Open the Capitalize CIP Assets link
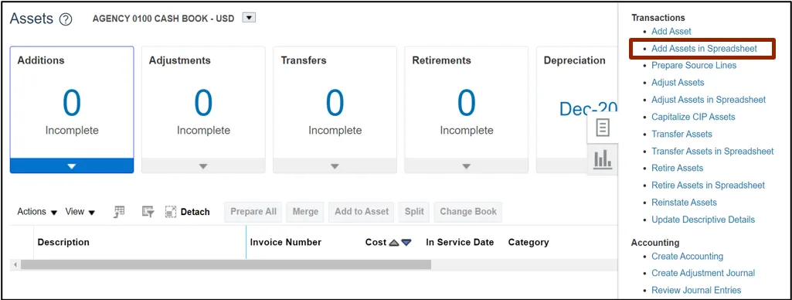 click(x=693, y=117)
